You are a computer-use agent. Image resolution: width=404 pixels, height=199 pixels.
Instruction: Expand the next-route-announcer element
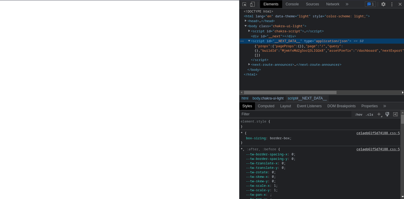point(249,65)
